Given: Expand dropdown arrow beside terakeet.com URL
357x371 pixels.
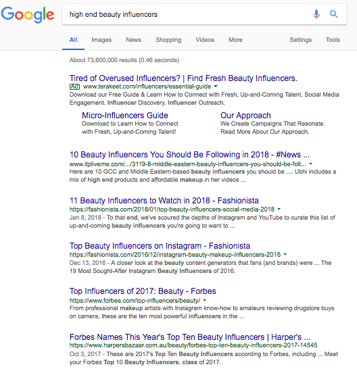Looking at the screenshot, I should click(x=216, y=86).
